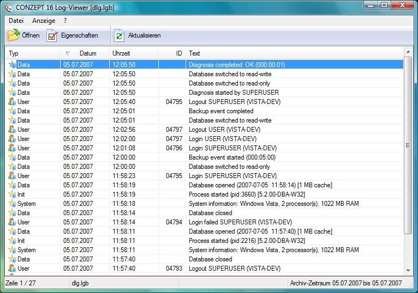This screenshot has width=418, height=293.
Task: Click the user icon of 'Login USER' row
Action: (12, 139)
